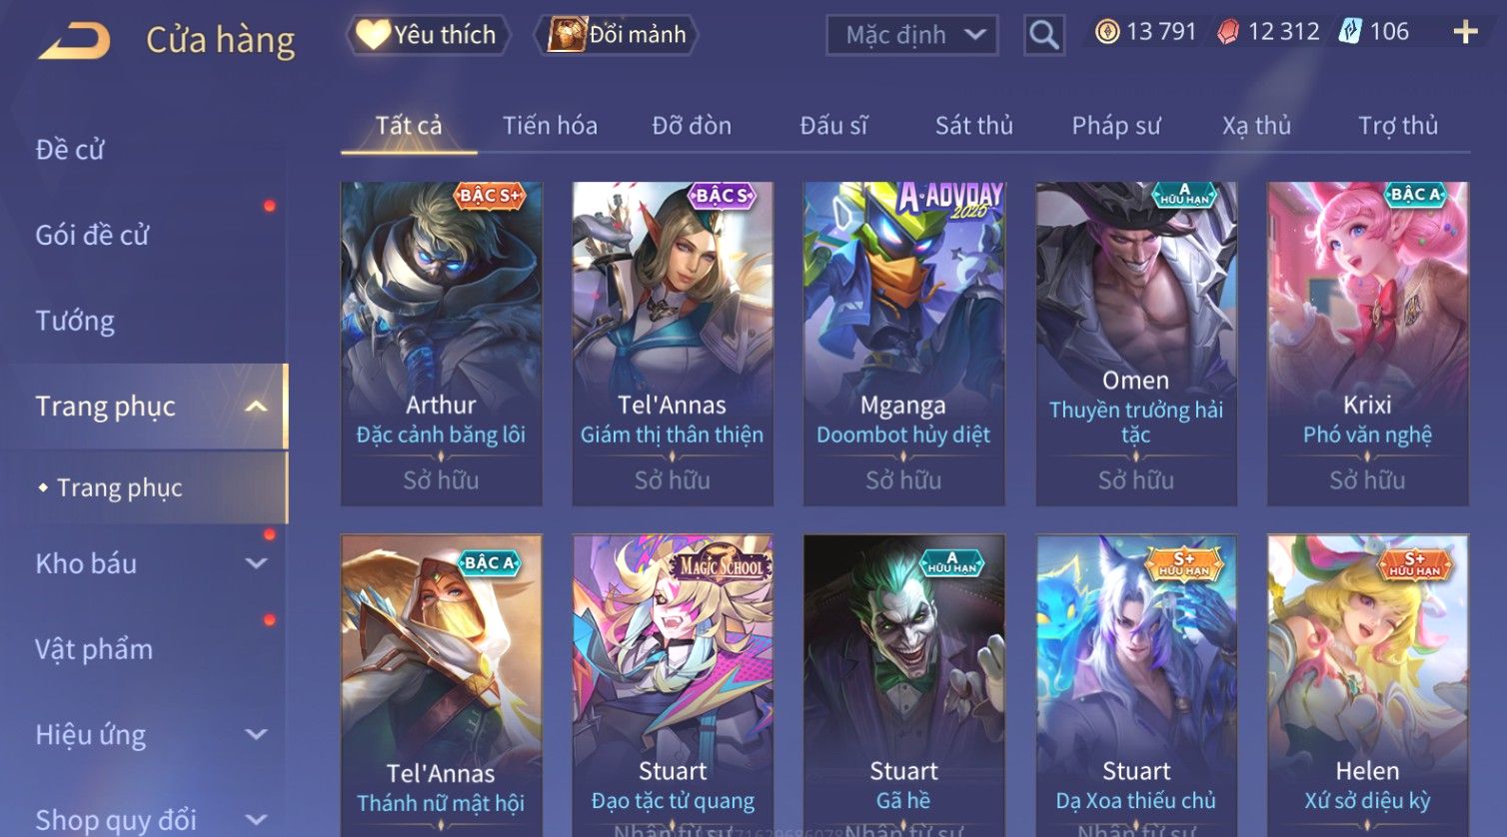Expand the Hiệu ứng sidebar section
Image resolution: width=1507 pixels, height=837 pixels.
[256, 734]
